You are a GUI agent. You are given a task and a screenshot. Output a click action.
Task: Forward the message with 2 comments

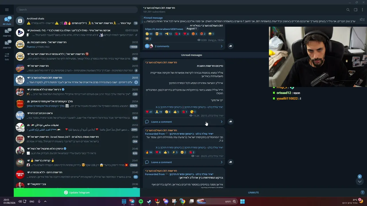tap(230, 46)
